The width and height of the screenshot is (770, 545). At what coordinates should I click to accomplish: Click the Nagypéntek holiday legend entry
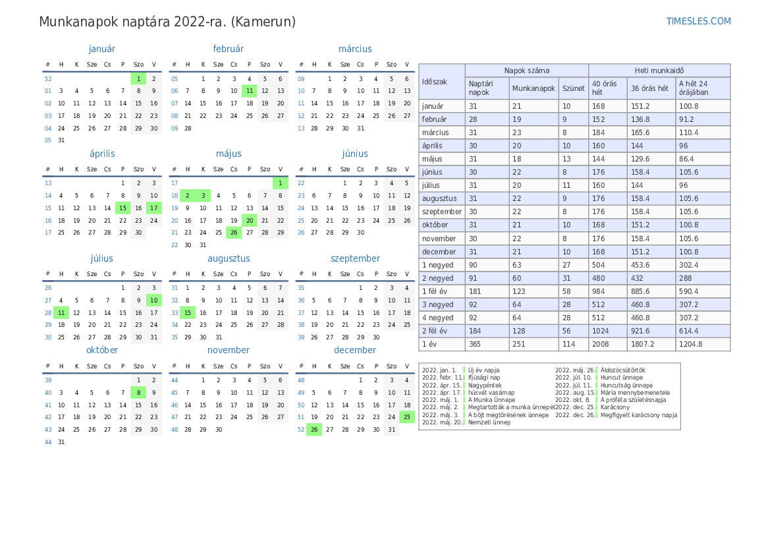click(x=485, y=385)
